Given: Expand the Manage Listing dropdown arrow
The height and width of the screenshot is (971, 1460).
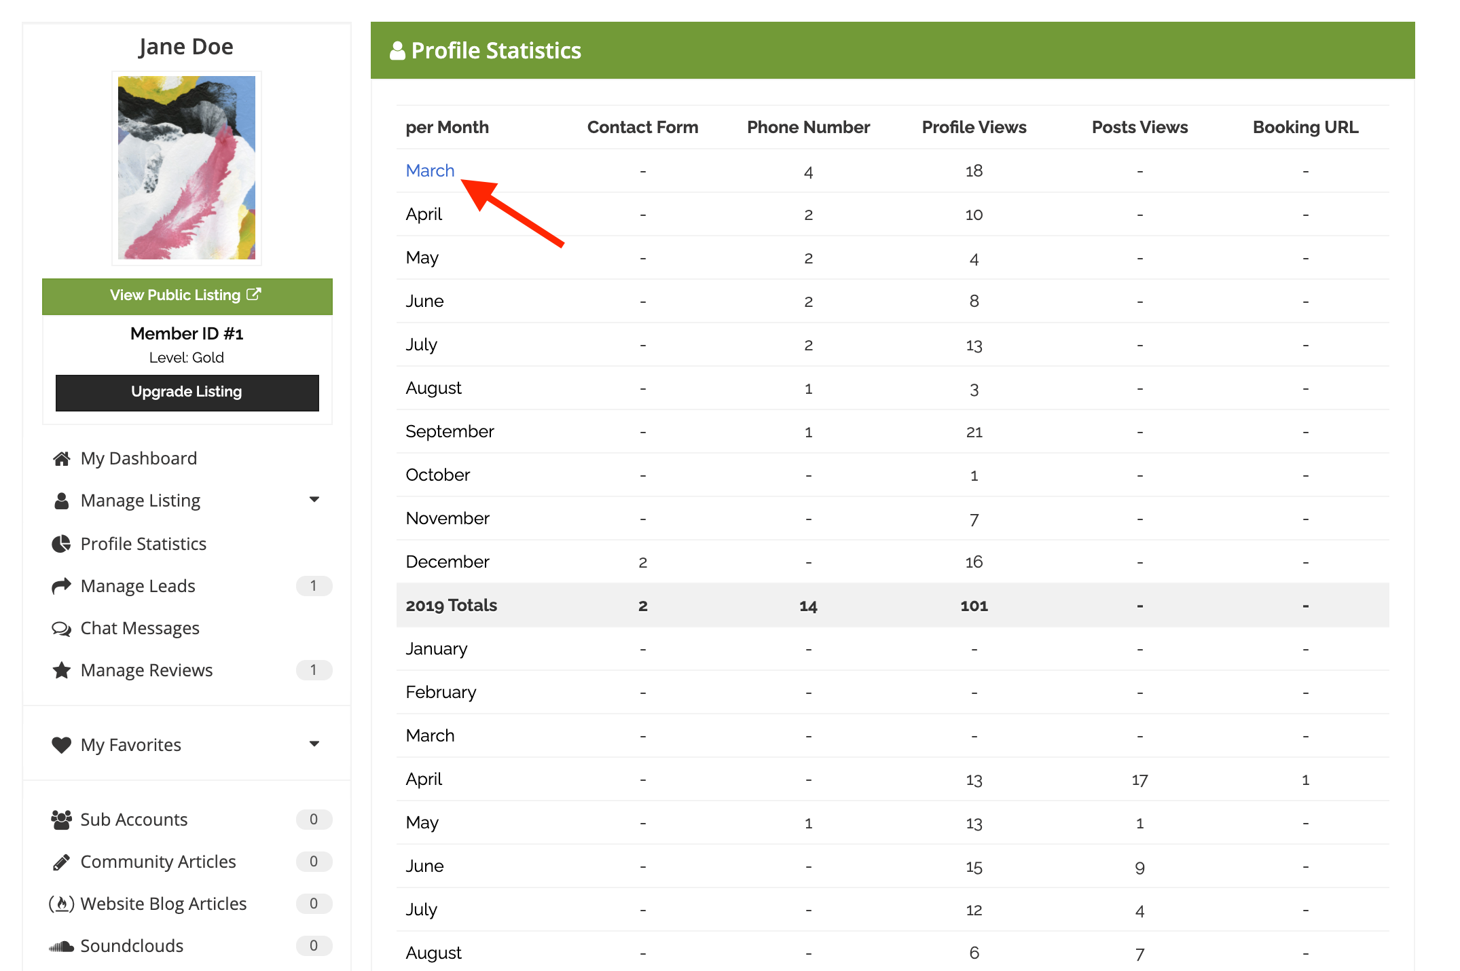Looking at the screenshot, I should [x=314, y=500].
